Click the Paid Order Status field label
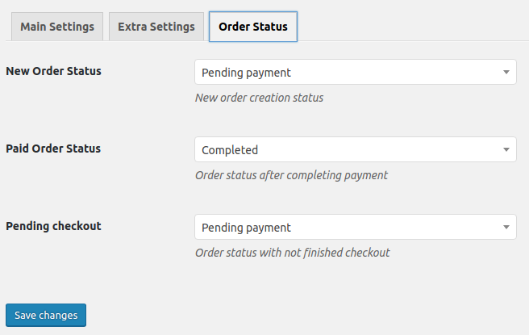 point(53,149)
